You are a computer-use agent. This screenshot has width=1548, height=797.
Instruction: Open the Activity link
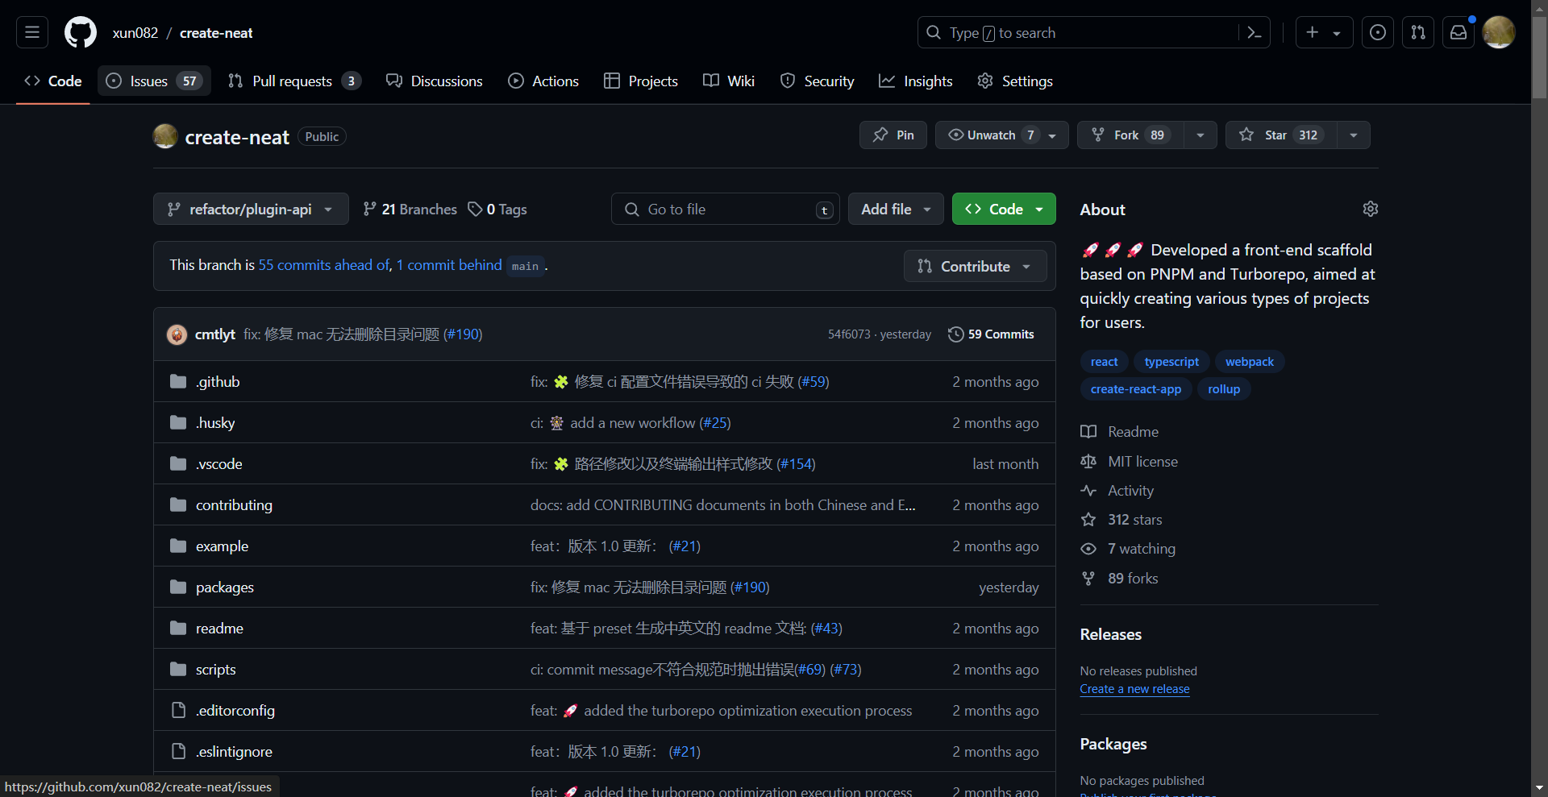(1117, 490)
